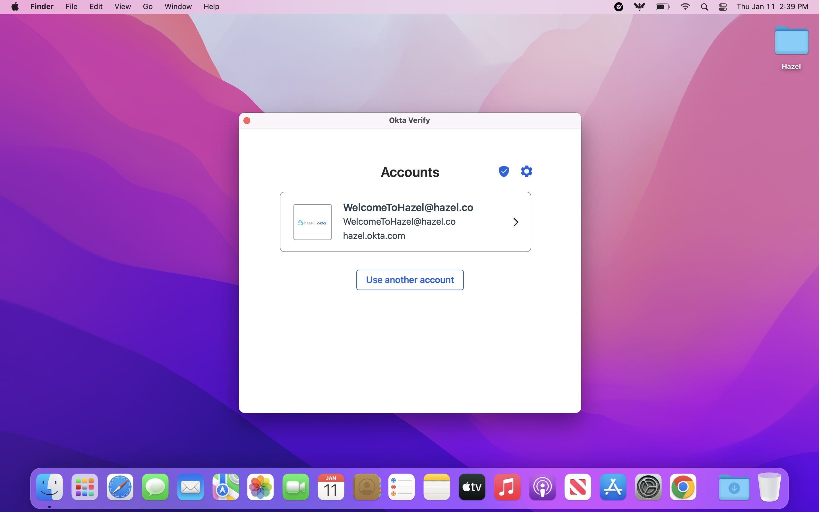This screenshot has width=819, height=512.
Task: Open Contacts from the dock
Action: [x=367, y=487]
